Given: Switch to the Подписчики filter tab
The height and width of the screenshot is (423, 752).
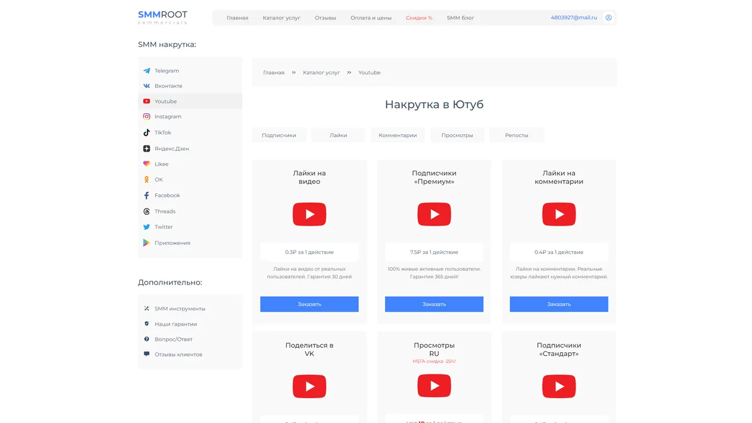Looking at the screenshot, I should 279,135.
